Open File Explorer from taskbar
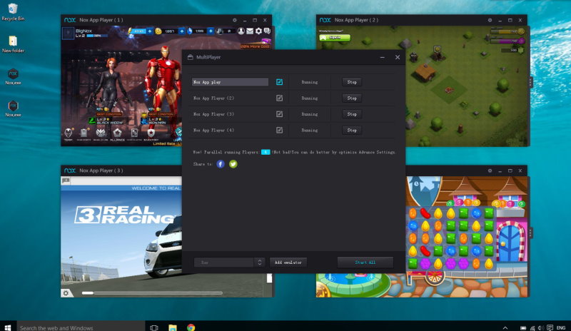 [173, 327]
